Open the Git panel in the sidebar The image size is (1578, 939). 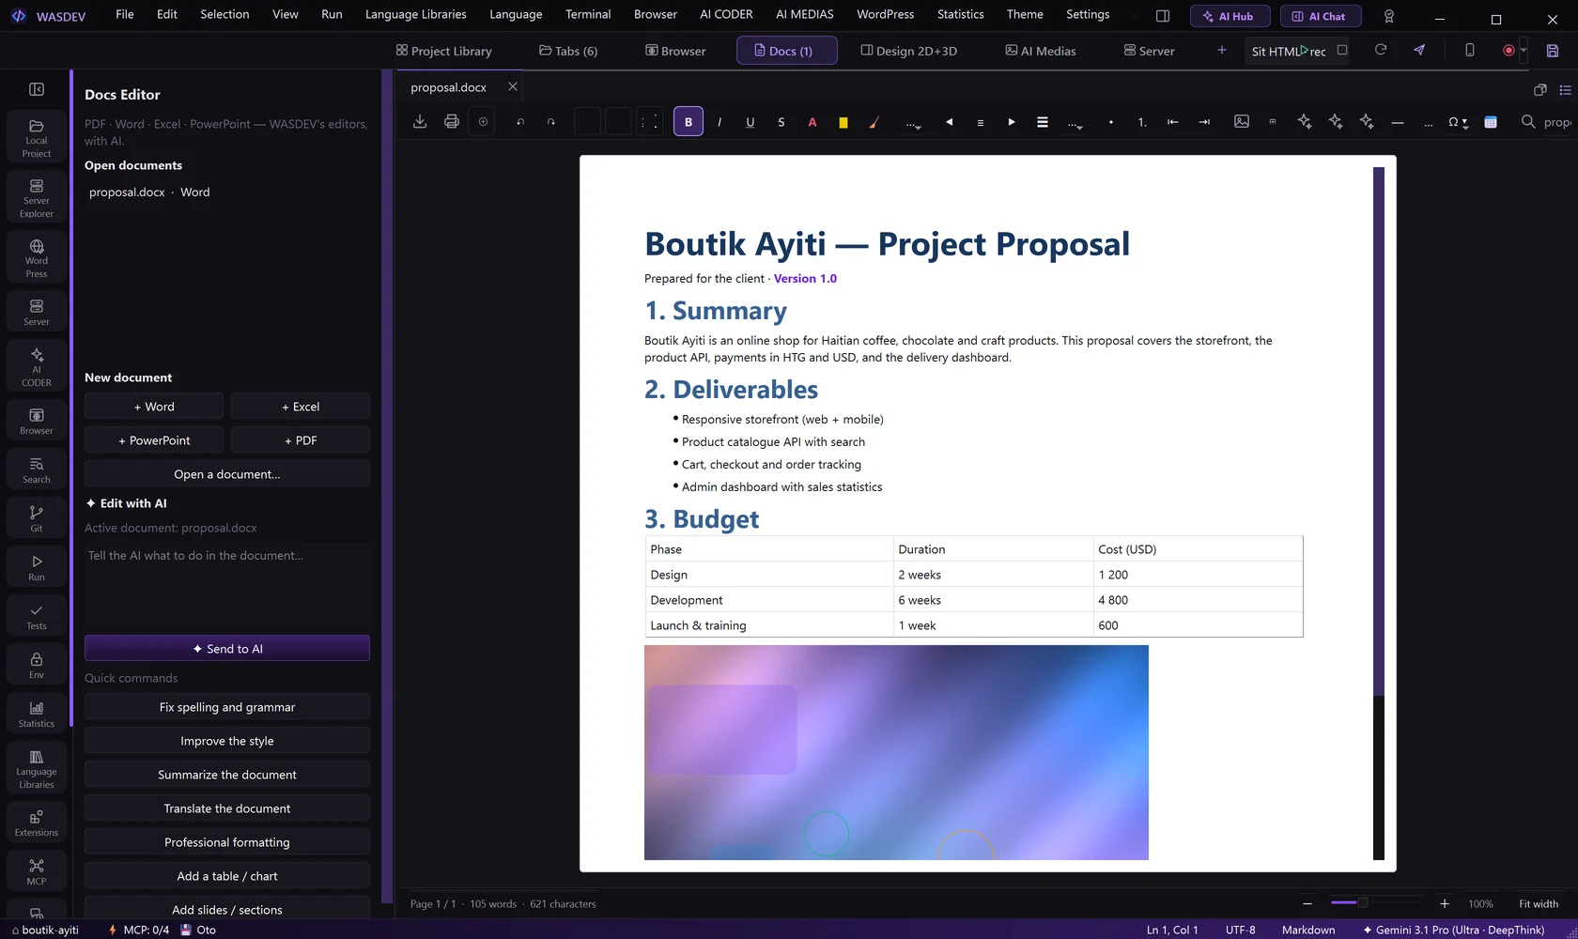[x=37, y=518]
